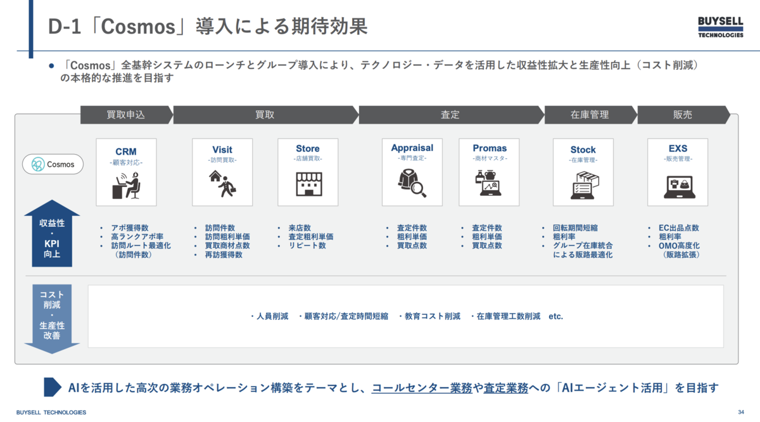The image size is (760, 422).
Task: Select the 査定 process step header
Action: (x=450, y=115)
